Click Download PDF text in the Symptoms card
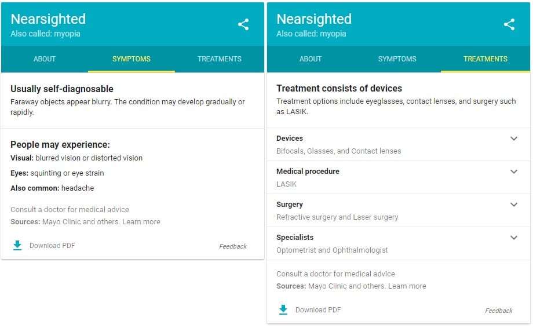Image resolution: width=533 pixels, height=328 pixels. pos(52,246)
